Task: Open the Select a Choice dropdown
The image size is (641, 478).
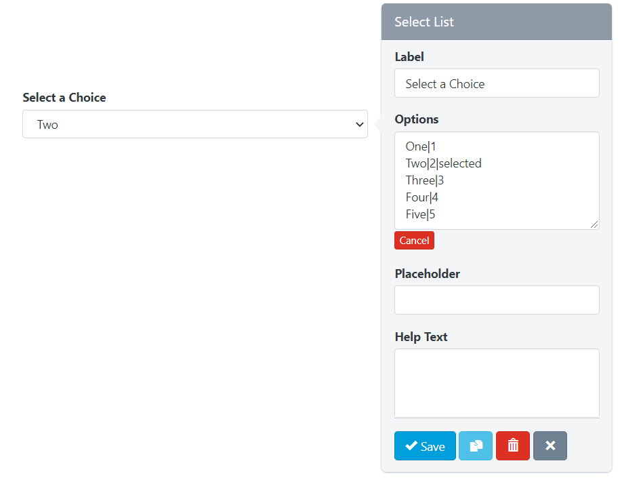Action: 194,125
